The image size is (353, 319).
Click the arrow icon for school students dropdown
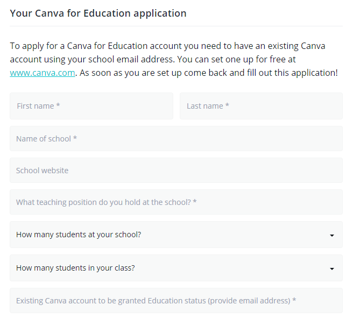332,236
